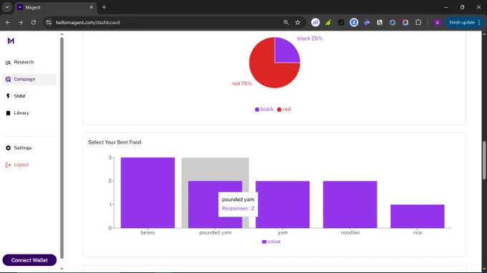The width and height of the screenshot is (487, 273).
Task: Open the tab search dropdown arrow
Action: pos(7,7)
